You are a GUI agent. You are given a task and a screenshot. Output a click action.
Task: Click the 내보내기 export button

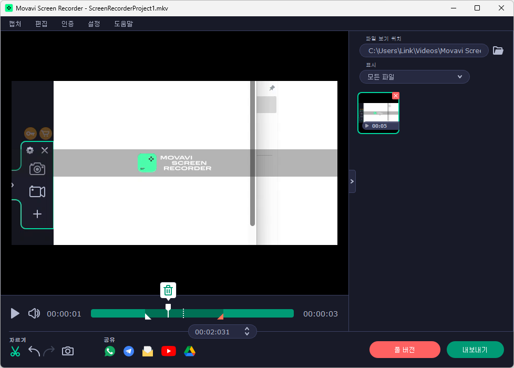(x=475, y=350)
